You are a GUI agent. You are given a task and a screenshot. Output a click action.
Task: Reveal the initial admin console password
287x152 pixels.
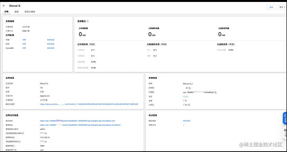click(46, 133)
